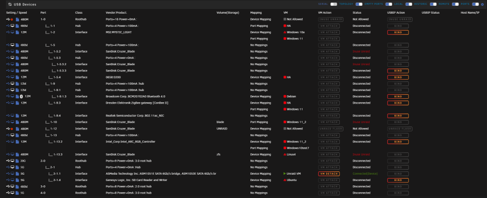The image size is (487, 198).
Task: Click Bind for Cruzer Blade row 1-5.3.3
Action: coord(398,71)
